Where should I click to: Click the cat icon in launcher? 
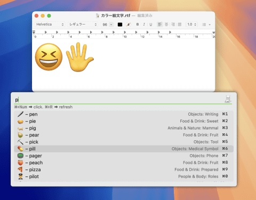[x=228, y=99]
